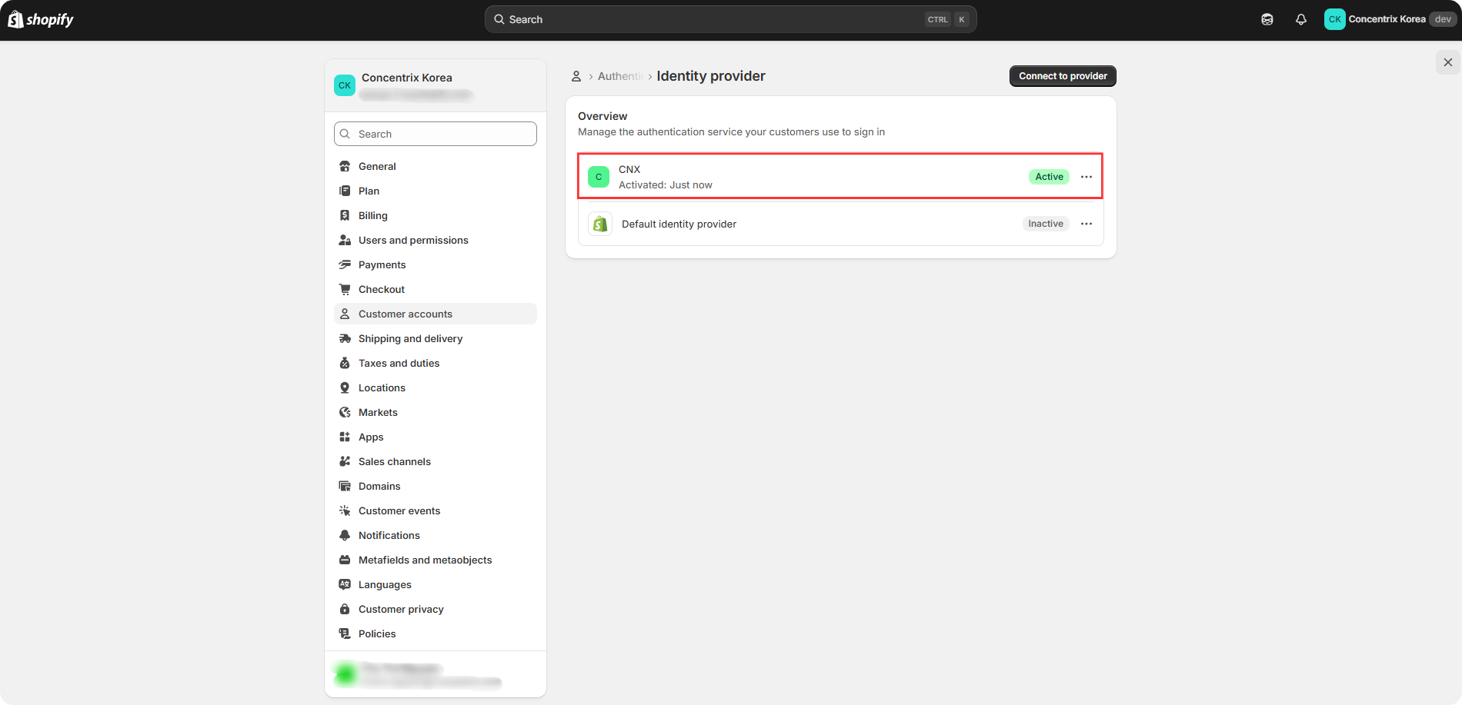The image size is (1462, 705).
Task: Click the settings sidebar Search input
Action: [x=436, y=134]
